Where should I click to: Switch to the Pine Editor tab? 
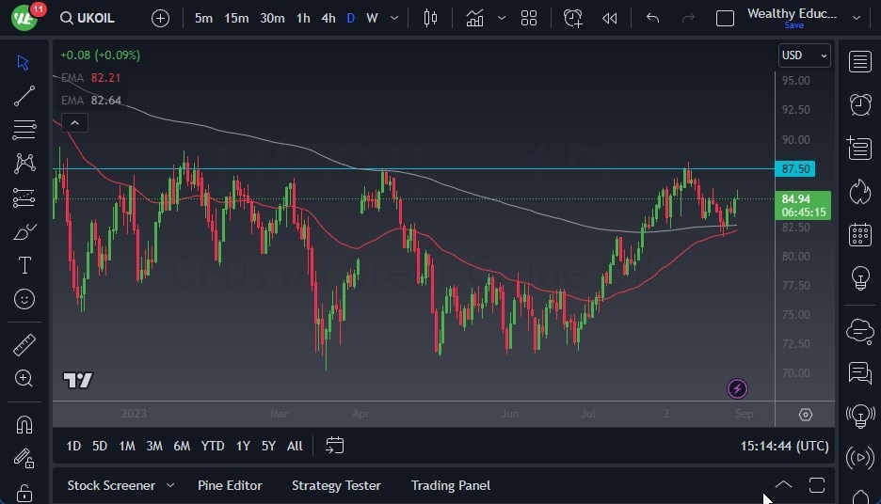[x=230, y=485]
